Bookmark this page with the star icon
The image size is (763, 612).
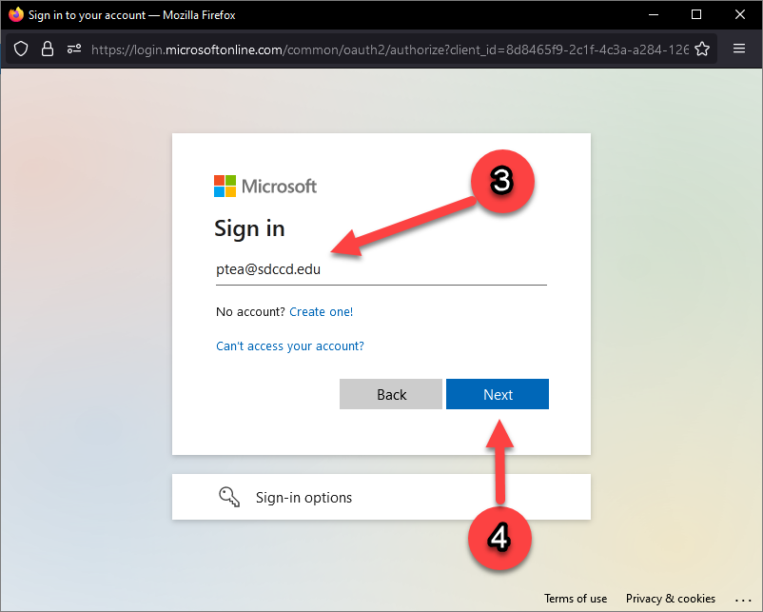click(702, 49)
